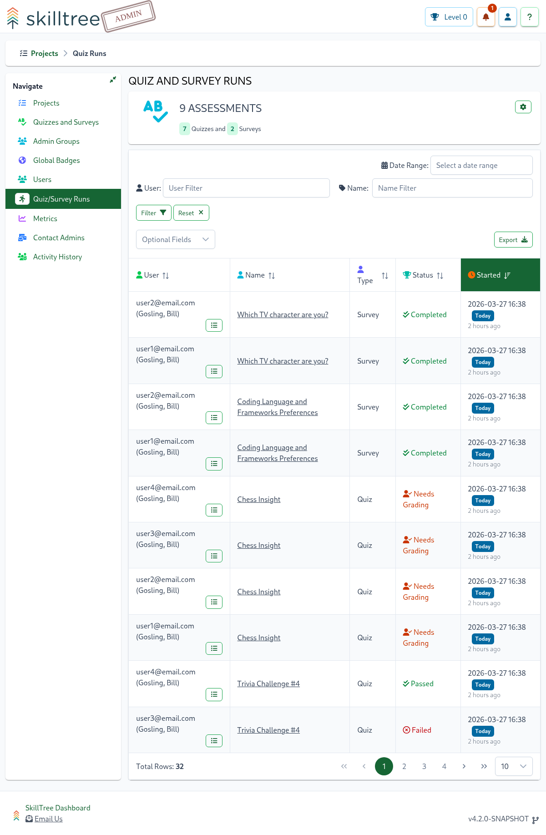
Task: Open the user profile icon menu
Action: pyautogui.click(x=508, y=17)
